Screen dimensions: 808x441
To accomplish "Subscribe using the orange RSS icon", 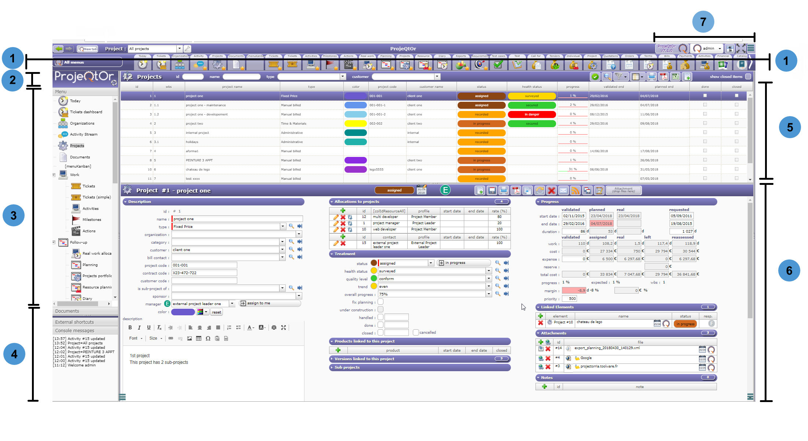I will [575, 190].
